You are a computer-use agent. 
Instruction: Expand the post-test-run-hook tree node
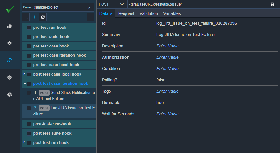(x=24, y=142)
